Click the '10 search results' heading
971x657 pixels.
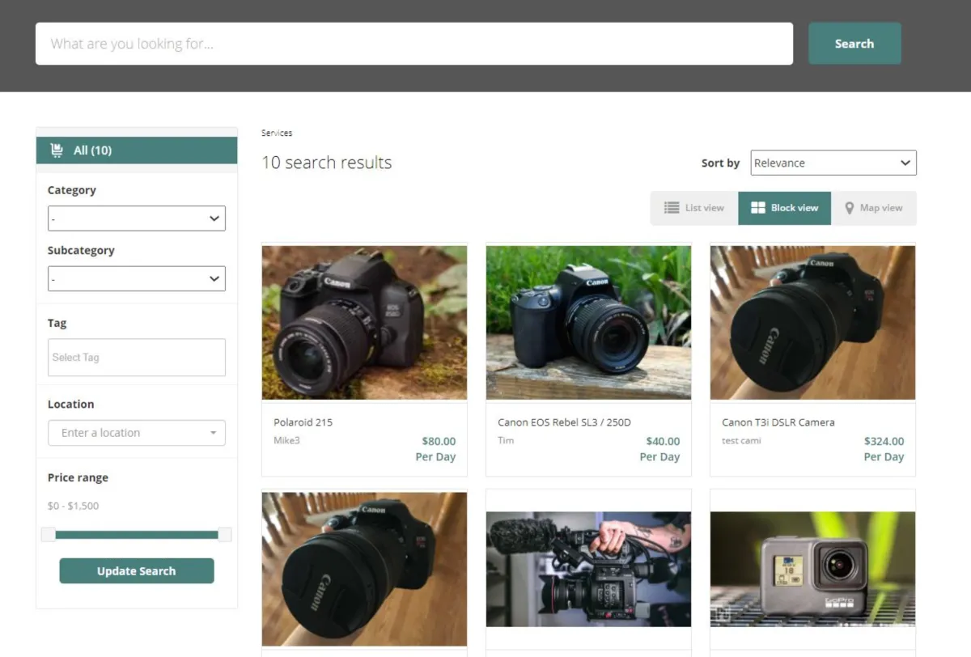[x=327, y=163]
